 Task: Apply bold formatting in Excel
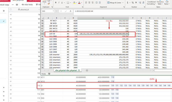56,2
